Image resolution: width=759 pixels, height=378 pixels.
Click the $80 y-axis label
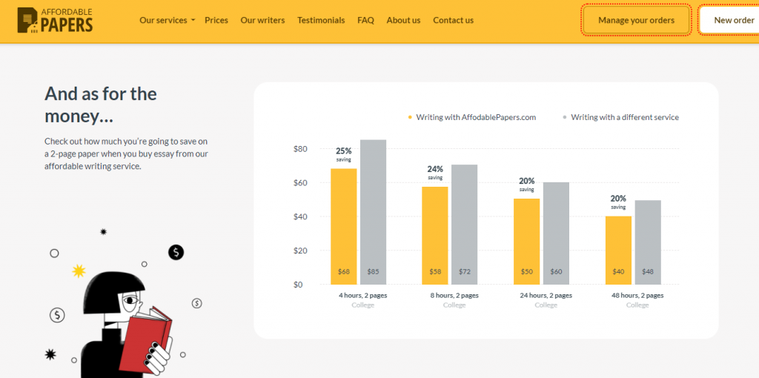301,149
